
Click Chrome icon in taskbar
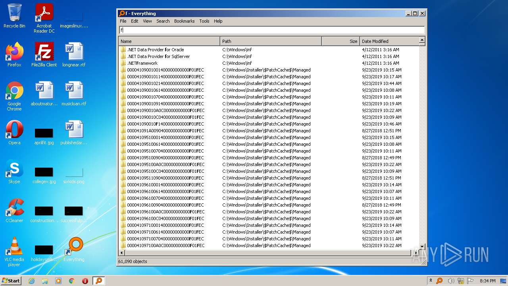pos(72,281)
